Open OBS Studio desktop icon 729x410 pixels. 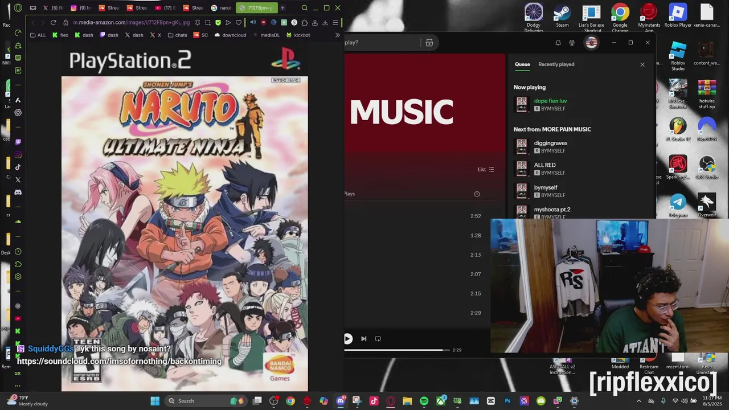coord(707,167)
